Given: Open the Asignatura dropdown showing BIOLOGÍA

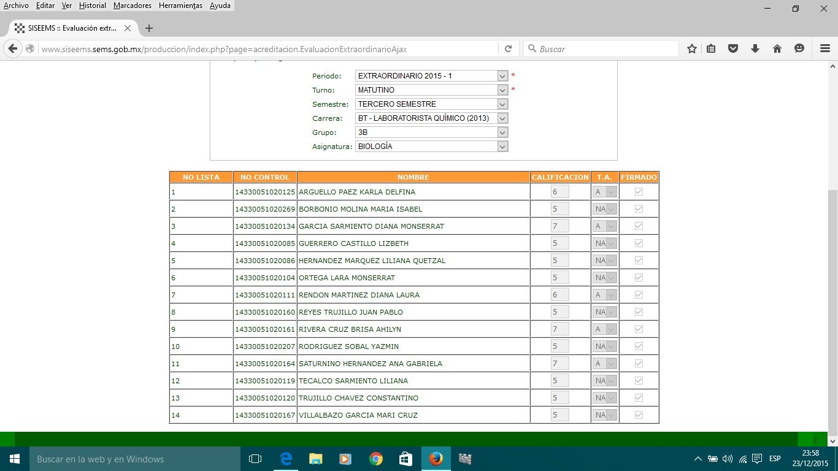Looking at the screenshot, I should (432, 147).
